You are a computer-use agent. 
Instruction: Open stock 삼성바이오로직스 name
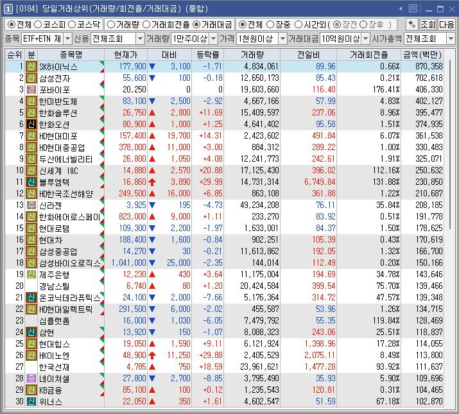point(70,263)
